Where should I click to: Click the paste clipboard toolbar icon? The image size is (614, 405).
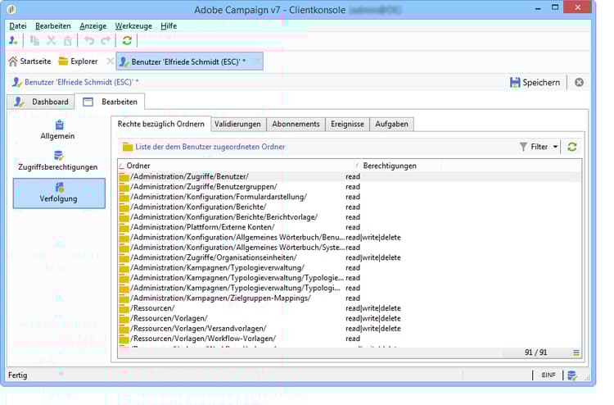click(x=67, y=40)
